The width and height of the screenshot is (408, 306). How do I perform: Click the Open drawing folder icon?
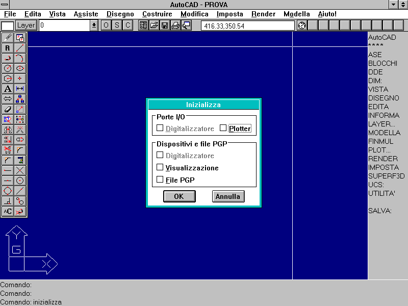coord(154,25)
